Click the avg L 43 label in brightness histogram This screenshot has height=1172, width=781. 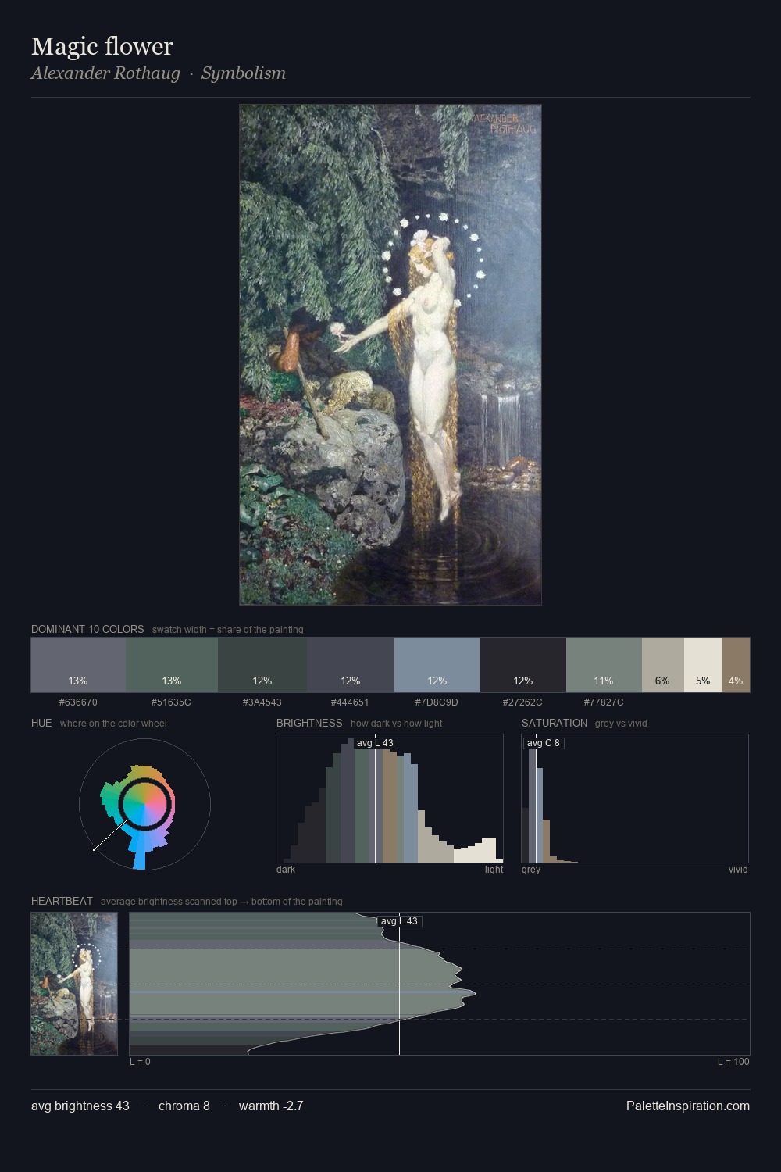click(375, 743)
